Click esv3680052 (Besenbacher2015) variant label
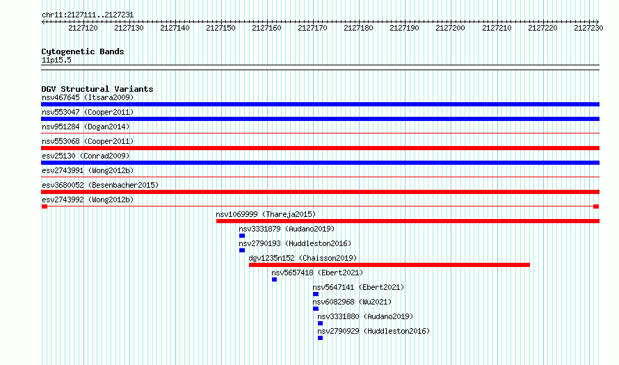 [100, 185]
